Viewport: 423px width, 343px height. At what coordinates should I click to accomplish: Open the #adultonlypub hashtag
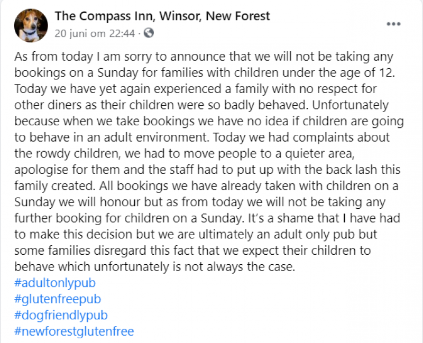coord(55,283)
